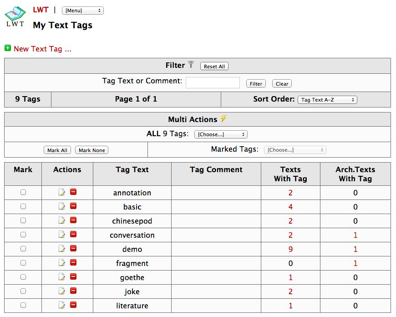This screenshot has width=396, height=317.
Task: Delete the literature tag
Action: pos(73,305)
